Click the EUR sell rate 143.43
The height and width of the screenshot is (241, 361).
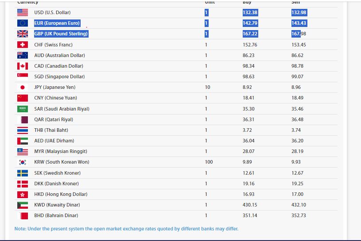tap(299, 23)
